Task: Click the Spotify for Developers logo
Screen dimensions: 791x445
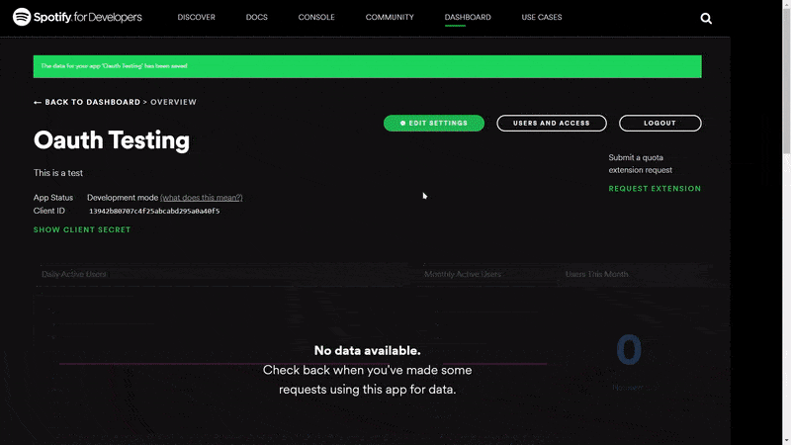Action: coord(77,17)
